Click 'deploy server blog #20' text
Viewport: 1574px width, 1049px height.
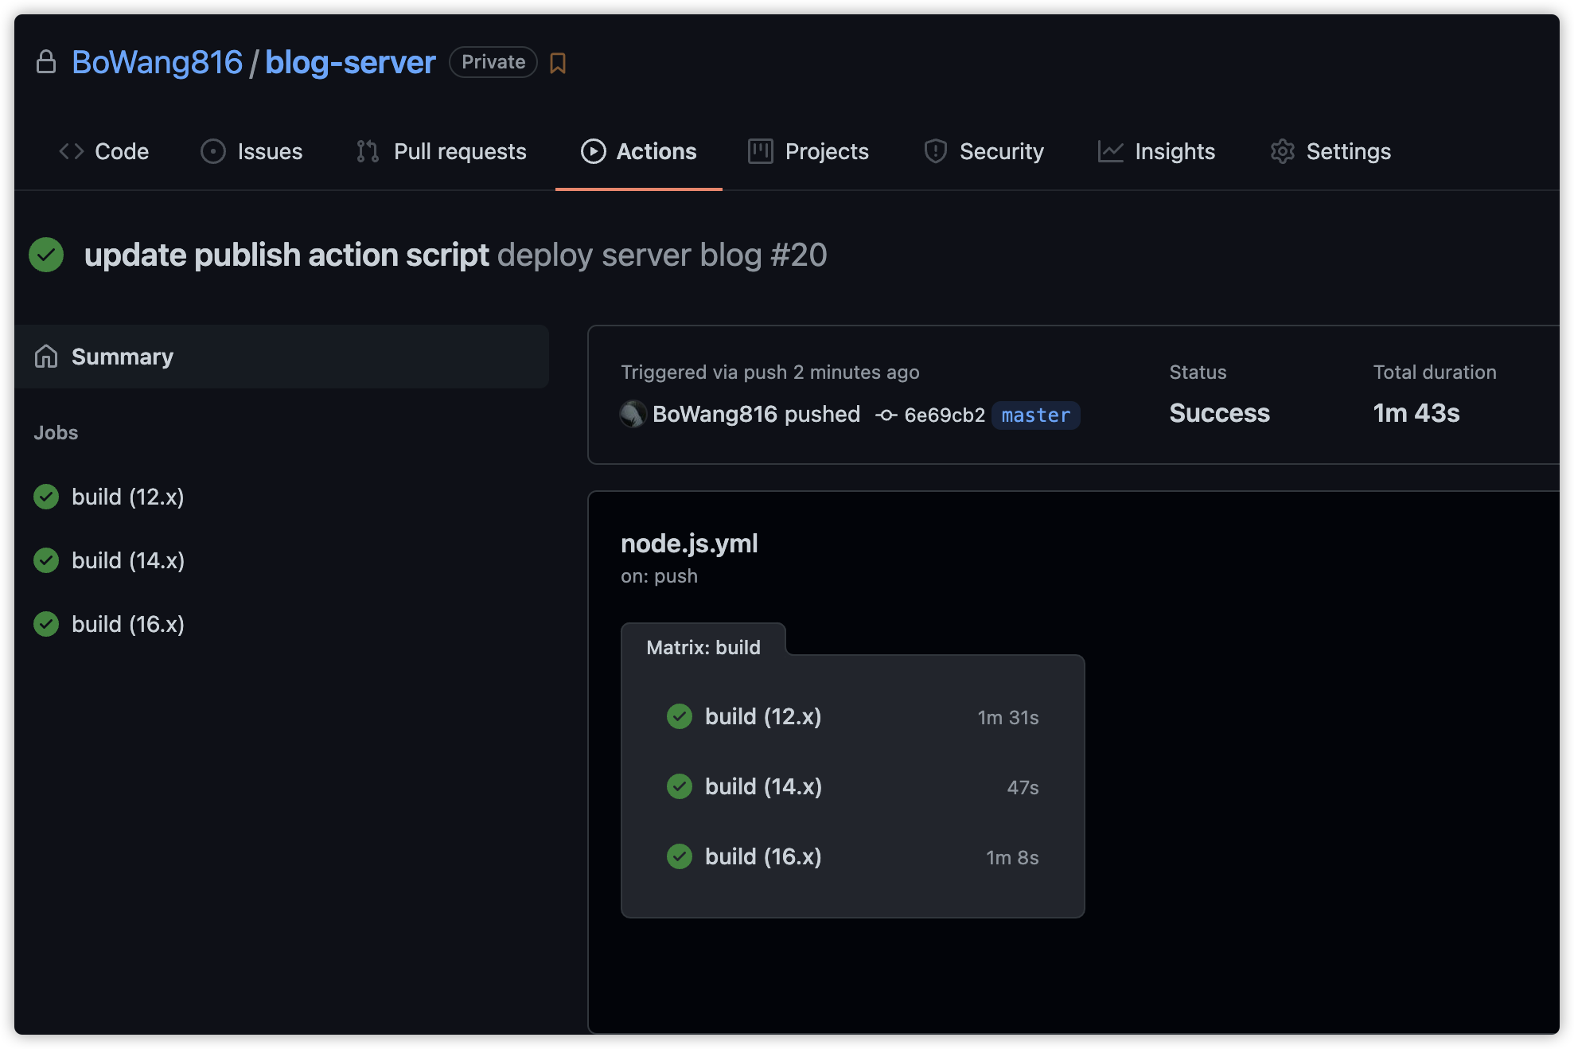(x=662, y=255)
